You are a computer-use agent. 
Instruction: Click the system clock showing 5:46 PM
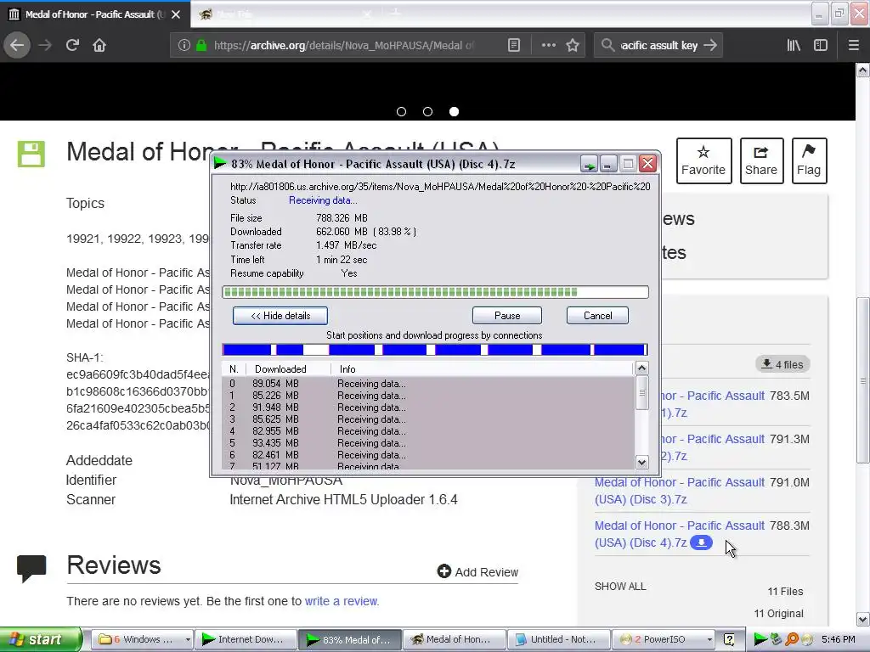pos(838,639)
